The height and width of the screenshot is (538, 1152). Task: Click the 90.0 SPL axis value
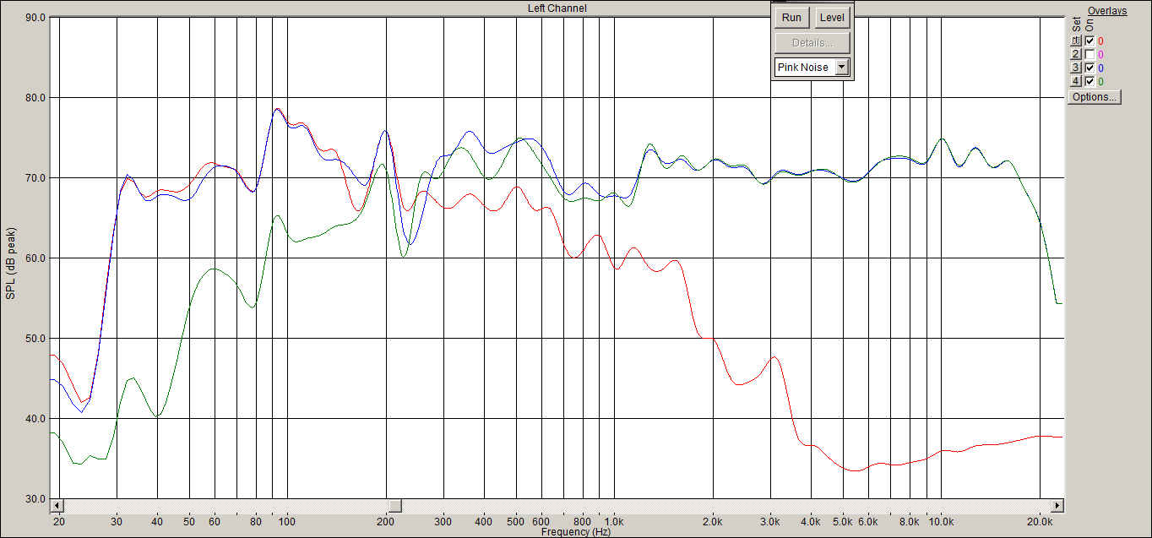pyautogui.click(x=35, y=17)
